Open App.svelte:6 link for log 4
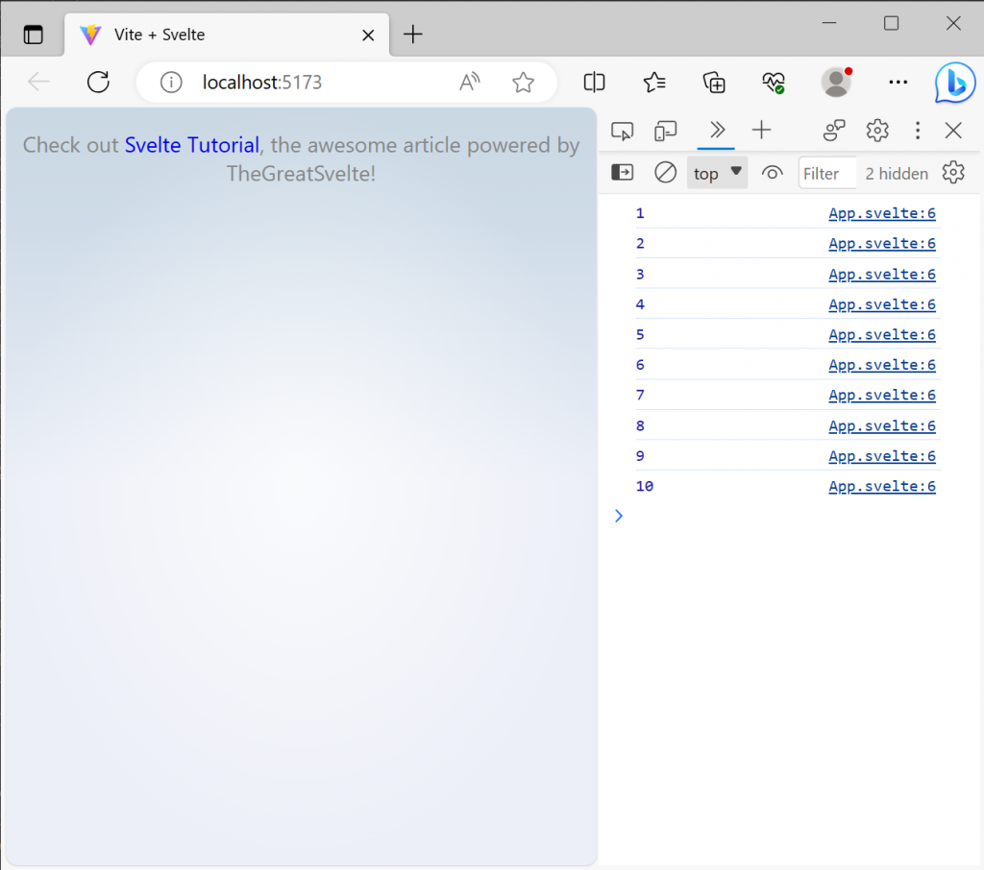This screenshot has width=984, height=870. point(882,304)
